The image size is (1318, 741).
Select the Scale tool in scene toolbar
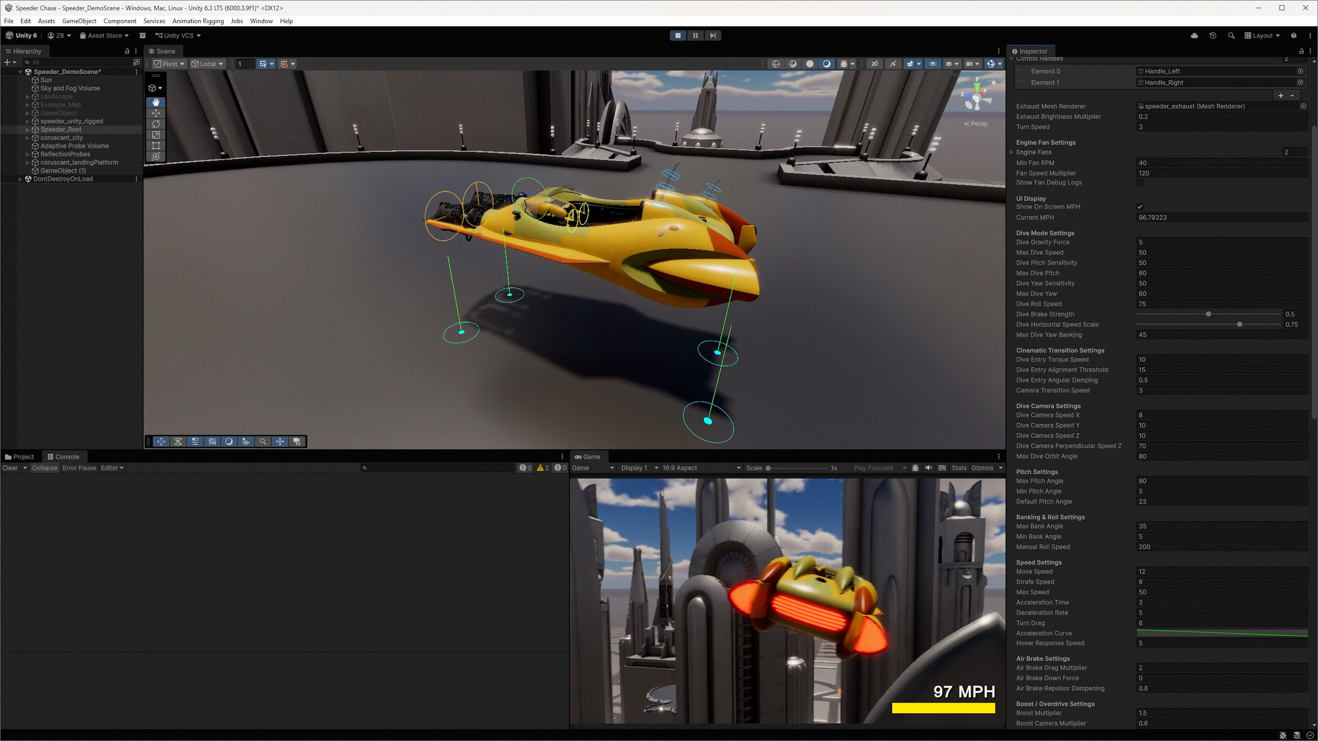156,134
